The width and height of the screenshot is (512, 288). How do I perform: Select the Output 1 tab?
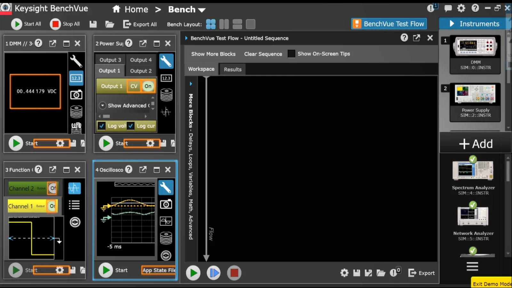109,71
